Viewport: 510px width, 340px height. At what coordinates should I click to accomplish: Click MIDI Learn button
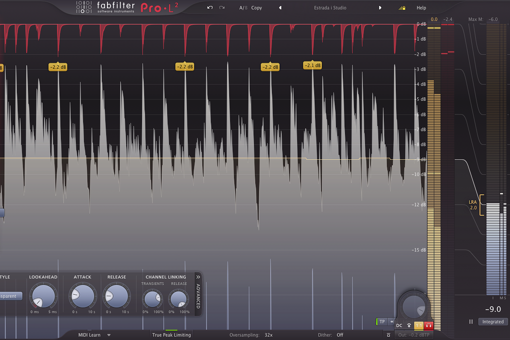pos(89,335)
